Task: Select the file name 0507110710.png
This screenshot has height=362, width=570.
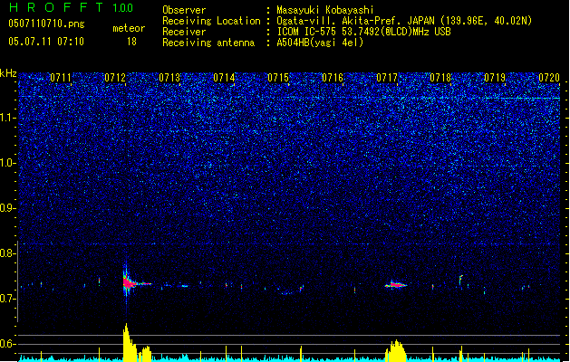Action: click(46, 24)
